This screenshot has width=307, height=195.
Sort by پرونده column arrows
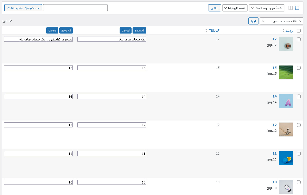point(284,31)
